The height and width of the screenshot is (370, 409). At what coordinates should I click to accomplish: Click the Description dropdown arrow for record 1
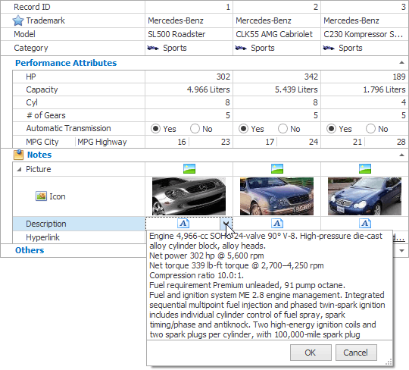pyautogui.click(x=226, y=224)
